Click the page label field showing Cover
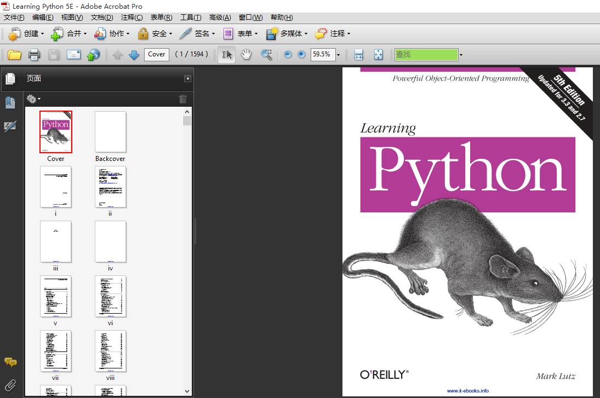 pyautogui.click(x=157, y=54)
